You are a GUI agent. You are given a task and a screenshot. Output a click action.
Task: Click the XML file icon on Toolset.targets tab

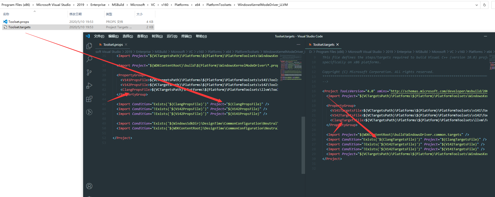(x=310, y=45)
